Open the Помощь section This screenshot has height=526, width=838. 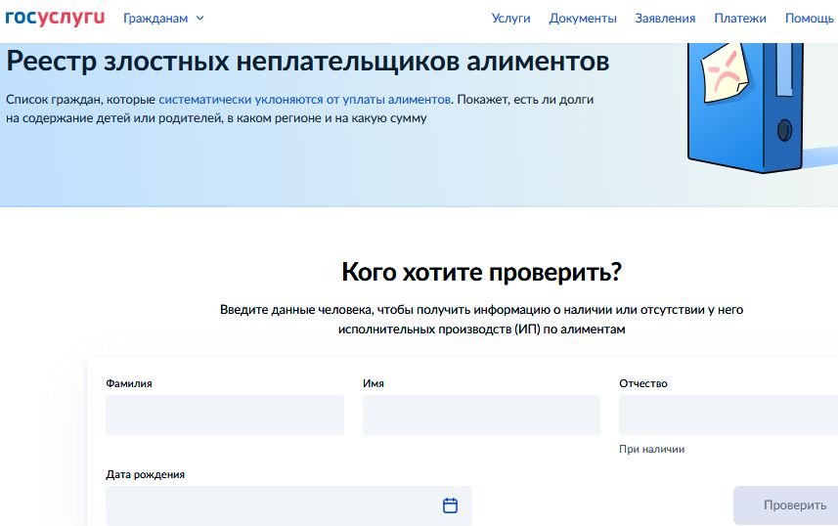[x=809, y=18]
